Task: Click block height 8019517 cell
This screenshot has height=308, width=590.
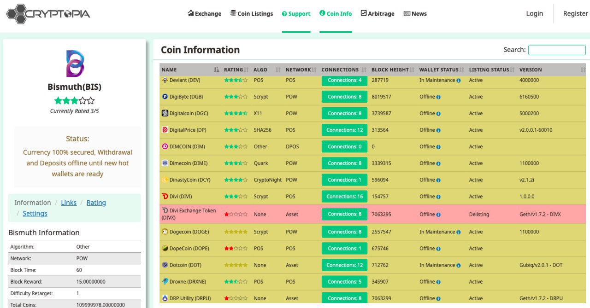Action: coord(381,97)
